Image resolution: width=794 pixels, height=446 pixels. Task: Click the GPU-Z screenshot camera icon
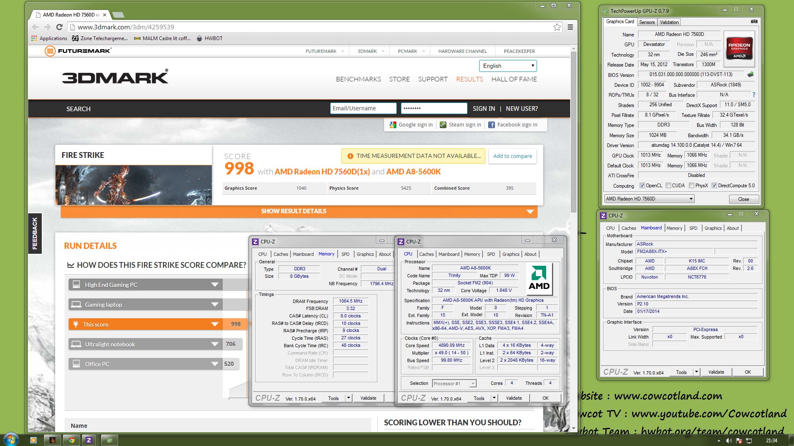[754, 21]
